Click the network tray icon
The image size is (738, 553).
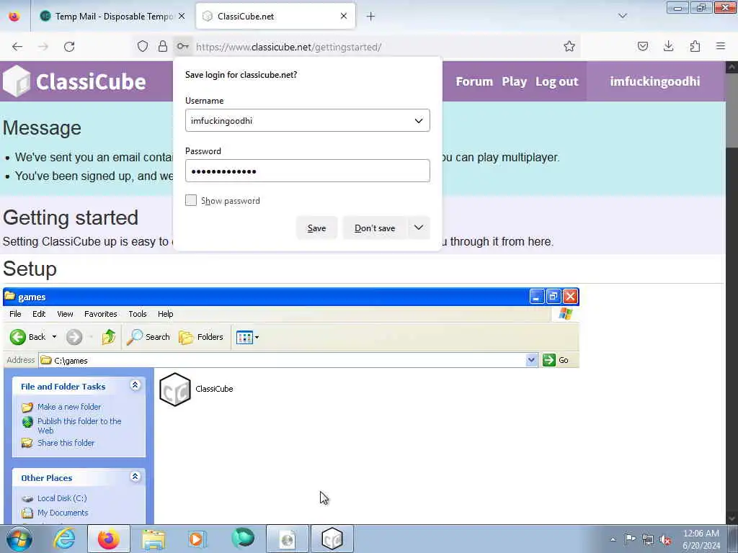pos(648,539)
